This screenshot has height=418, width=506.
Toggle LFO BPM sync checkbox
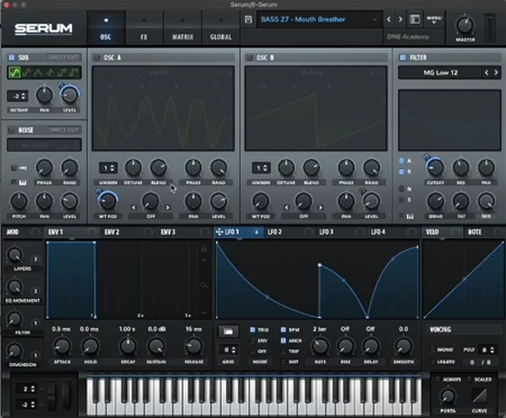click(x=283, y=330)
